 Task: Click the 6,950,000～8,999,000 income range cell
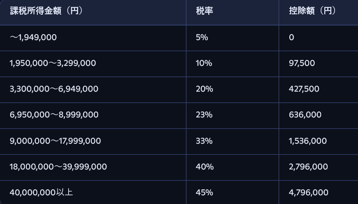54,115
